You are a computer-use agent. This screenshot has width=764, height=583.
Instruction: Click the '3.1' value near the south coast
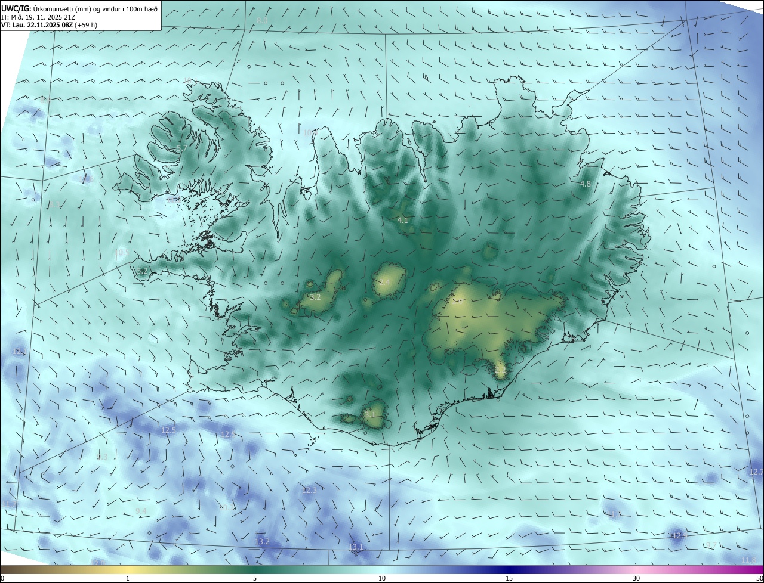(370, 415)
